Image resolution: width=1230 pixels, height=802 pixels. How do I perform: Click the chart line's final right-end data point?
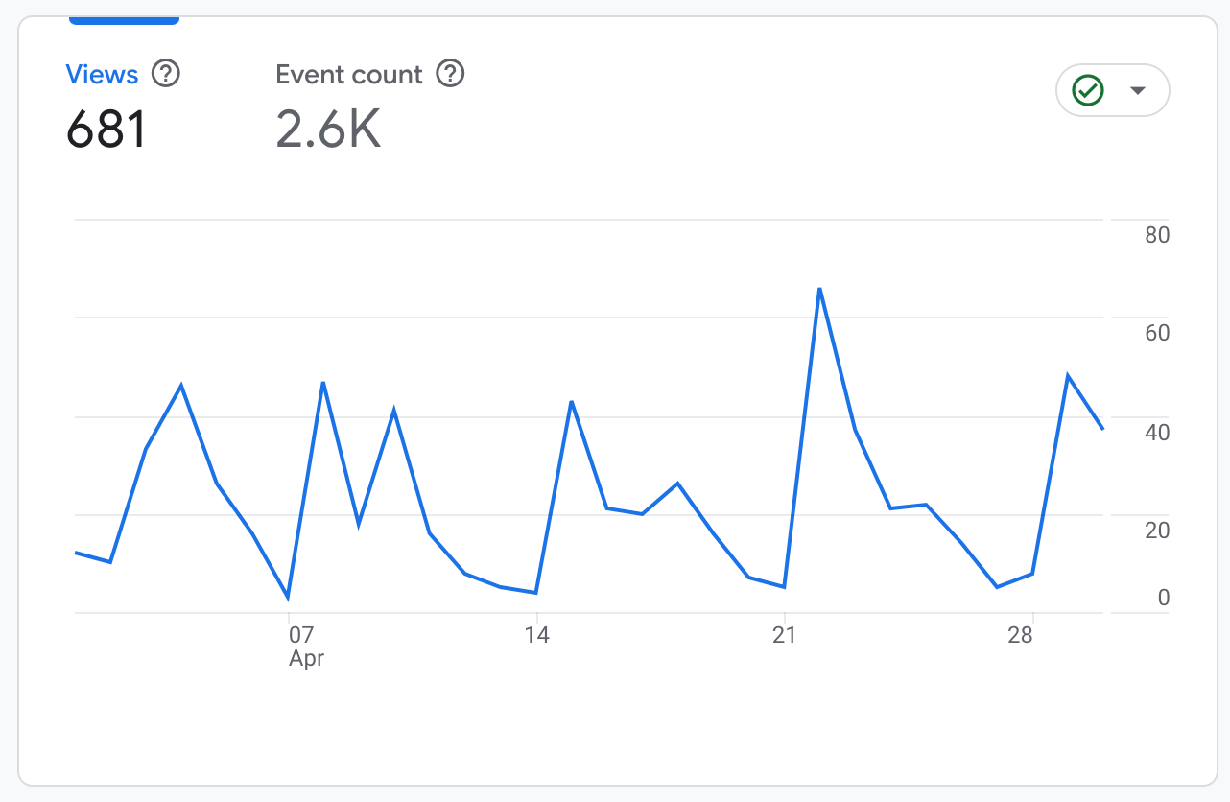tap(1103, 429)
